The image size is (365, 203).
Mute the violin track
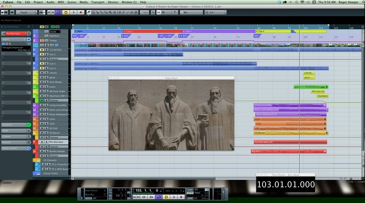click(x=42, y=119)
